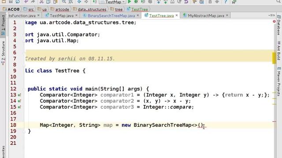Toggle the Structure tool window

[3, 53]
